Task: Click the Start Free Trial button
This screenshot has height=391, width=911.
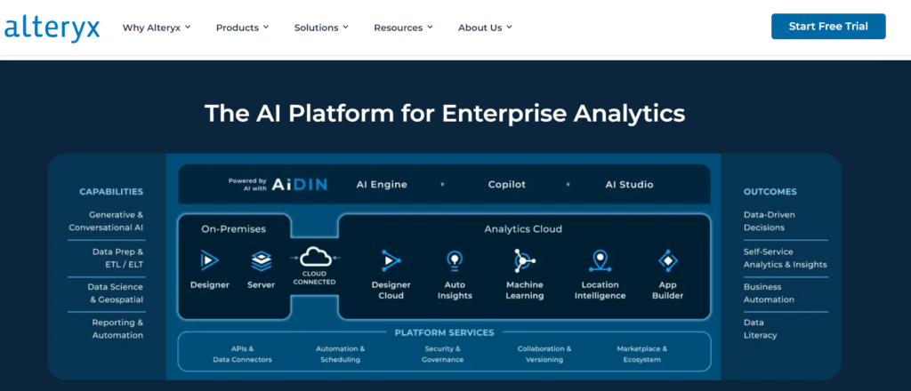Action: [828, 26]
